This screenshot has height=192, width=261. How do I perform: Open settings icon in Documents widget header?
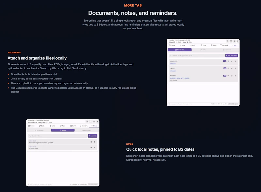pyautogui.click(x=234, y=41)
